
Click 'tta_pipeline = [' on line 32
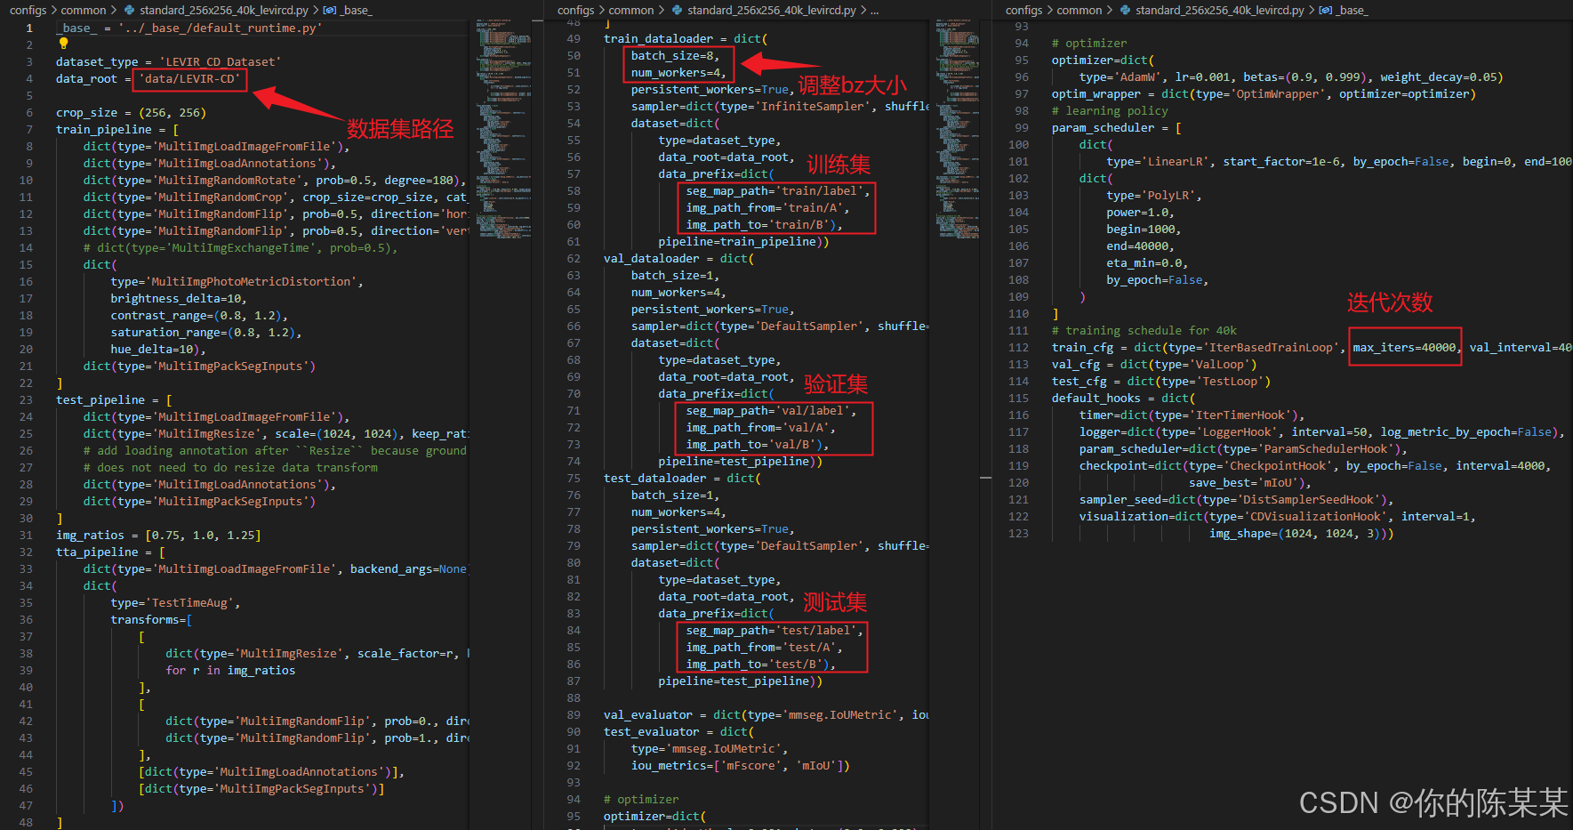110,552
